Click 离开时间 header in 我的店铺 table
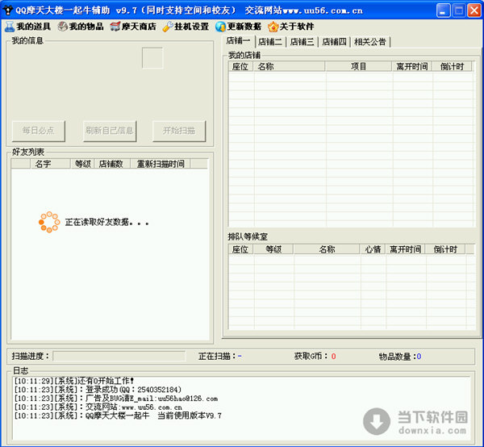The image size is (484, 447). click(412, 66)
